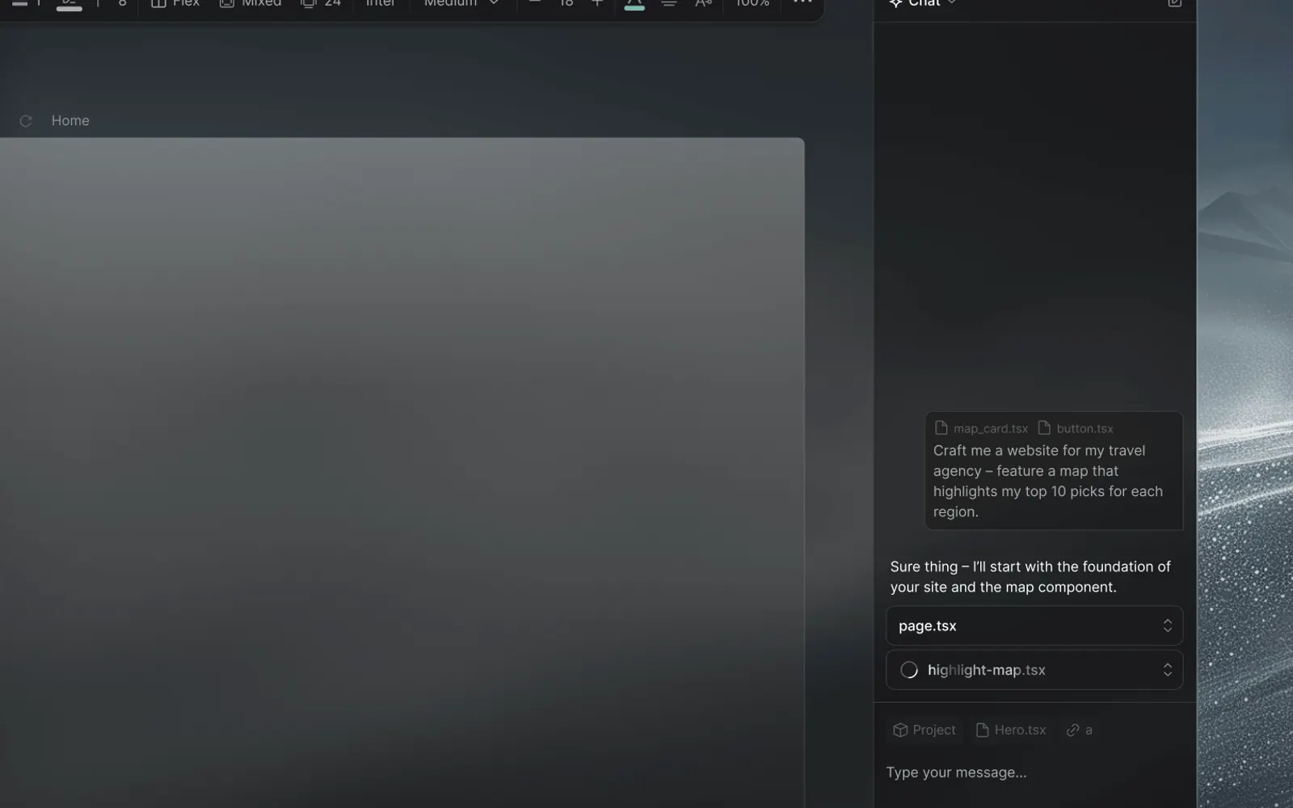This screenshot has width=1293, height=808.
Task: Click the file icon next to button.tsx
Action: pyautogui.click(x=1044, y=427)
